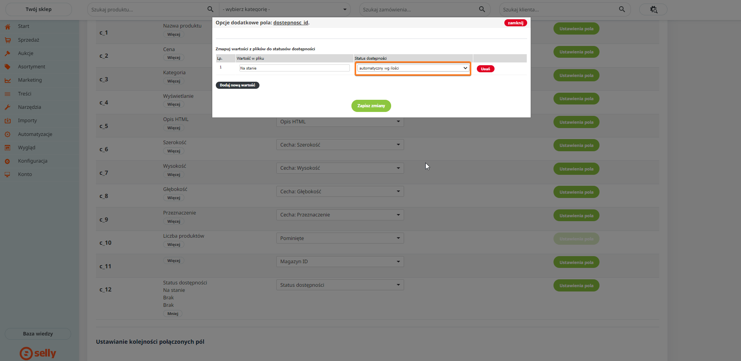Expand the 'Cecha: Szerokość' dropdown
This screenshot has width=741, height=361.
[340, 145]
